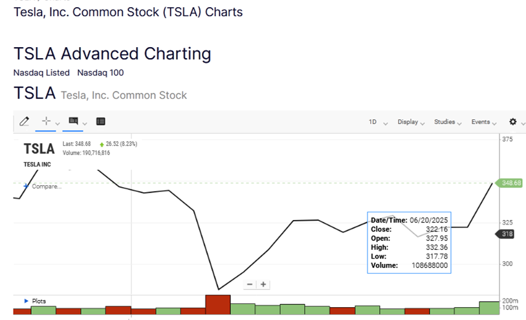Expand the Plots panel triangle
Screen dimensions: 526x320
coord(26,301)
